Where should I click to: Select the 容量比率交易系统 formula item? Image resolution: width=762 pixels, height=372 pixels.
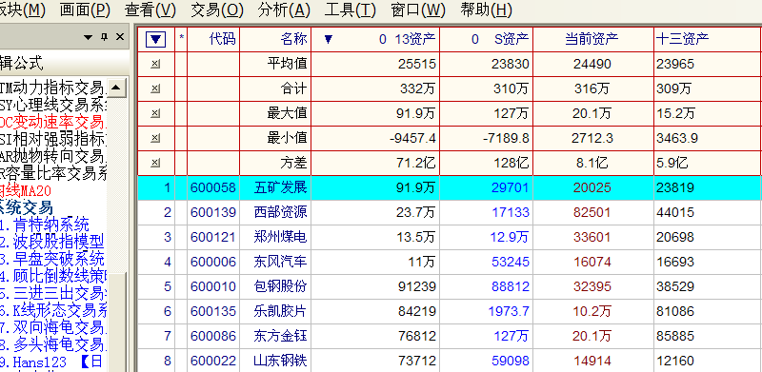tap(53, 173)
